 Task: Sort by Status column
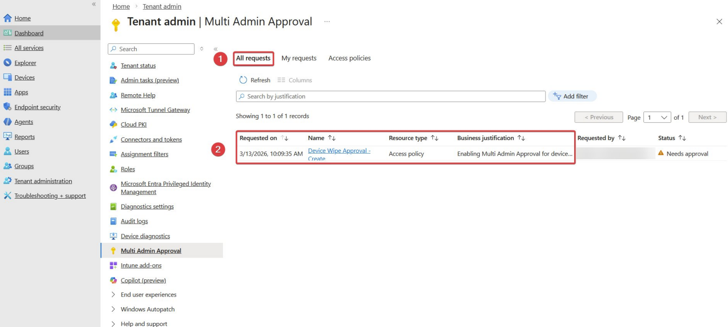tap(682, 138)
